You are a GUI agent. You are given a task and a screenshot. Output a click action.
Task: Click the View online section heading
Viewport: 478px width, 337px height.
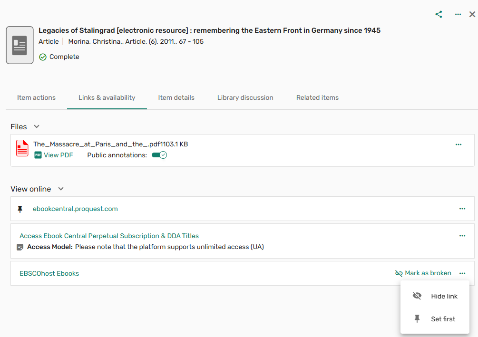click(x=31, y=189)
